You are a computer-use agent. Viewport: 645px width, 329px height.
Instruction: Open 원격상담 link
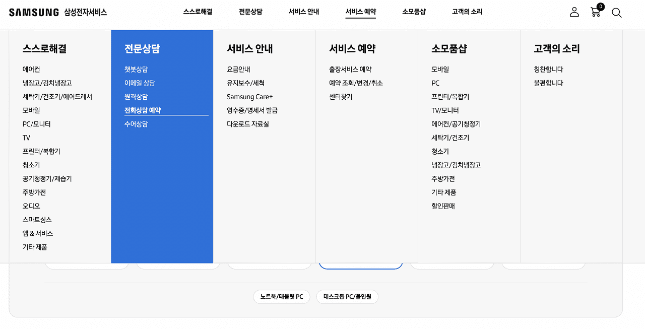pos(136,97)
